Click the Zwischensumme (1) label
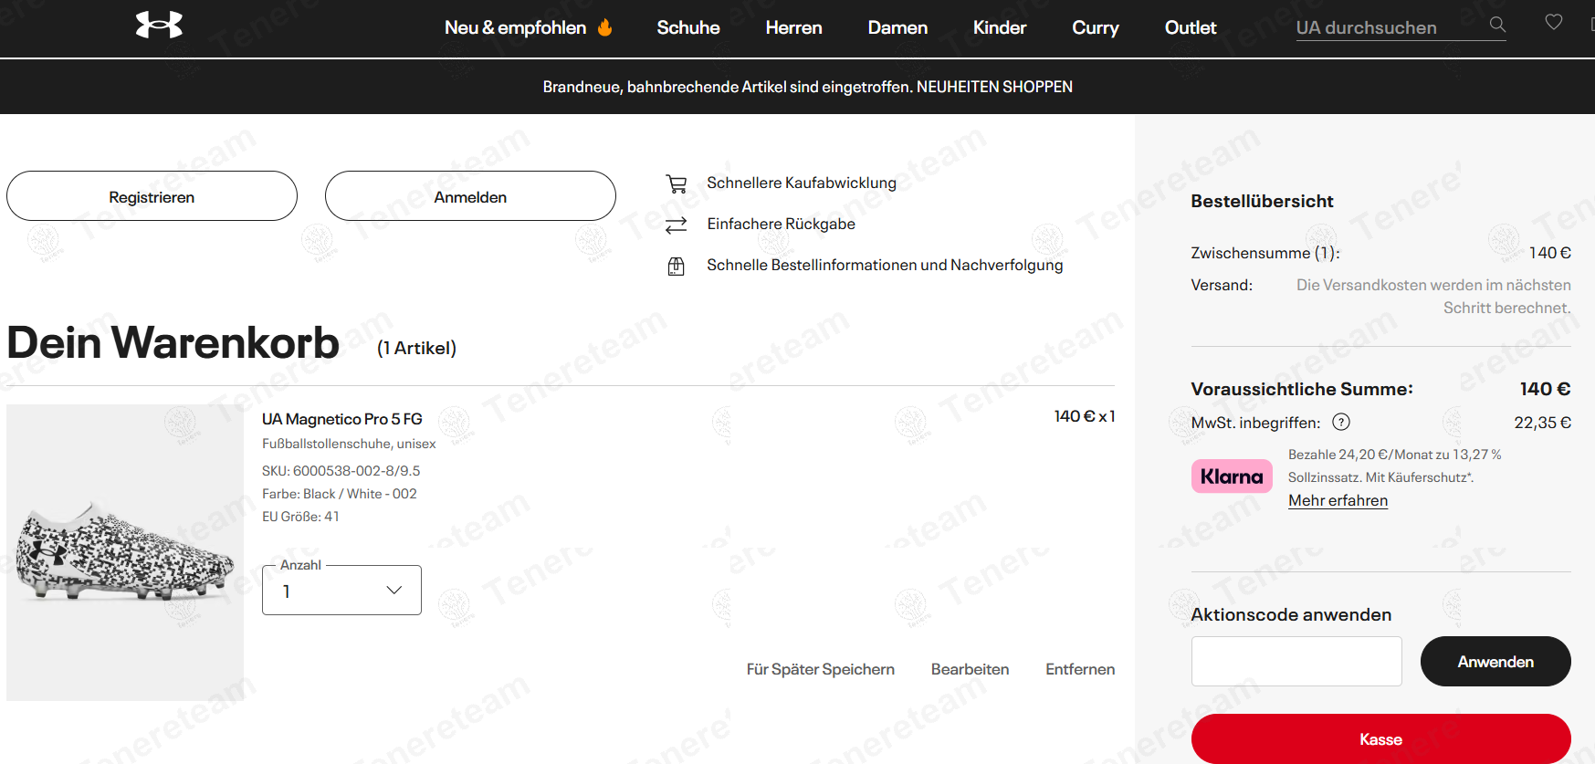This screenshot has height=764, width=1595. [1265, 253]
